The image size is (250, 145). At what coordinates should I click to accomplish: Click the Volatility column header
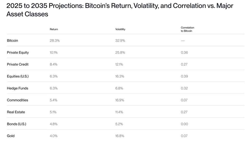click(x=120, y=29)
